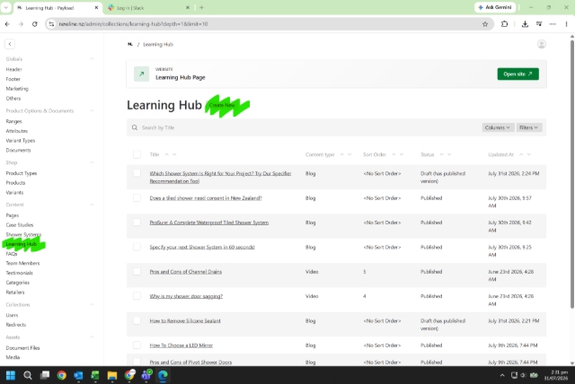575x384 pixels.
Task: Bookmark this page with the star icon
Action: tap(485, 24)
